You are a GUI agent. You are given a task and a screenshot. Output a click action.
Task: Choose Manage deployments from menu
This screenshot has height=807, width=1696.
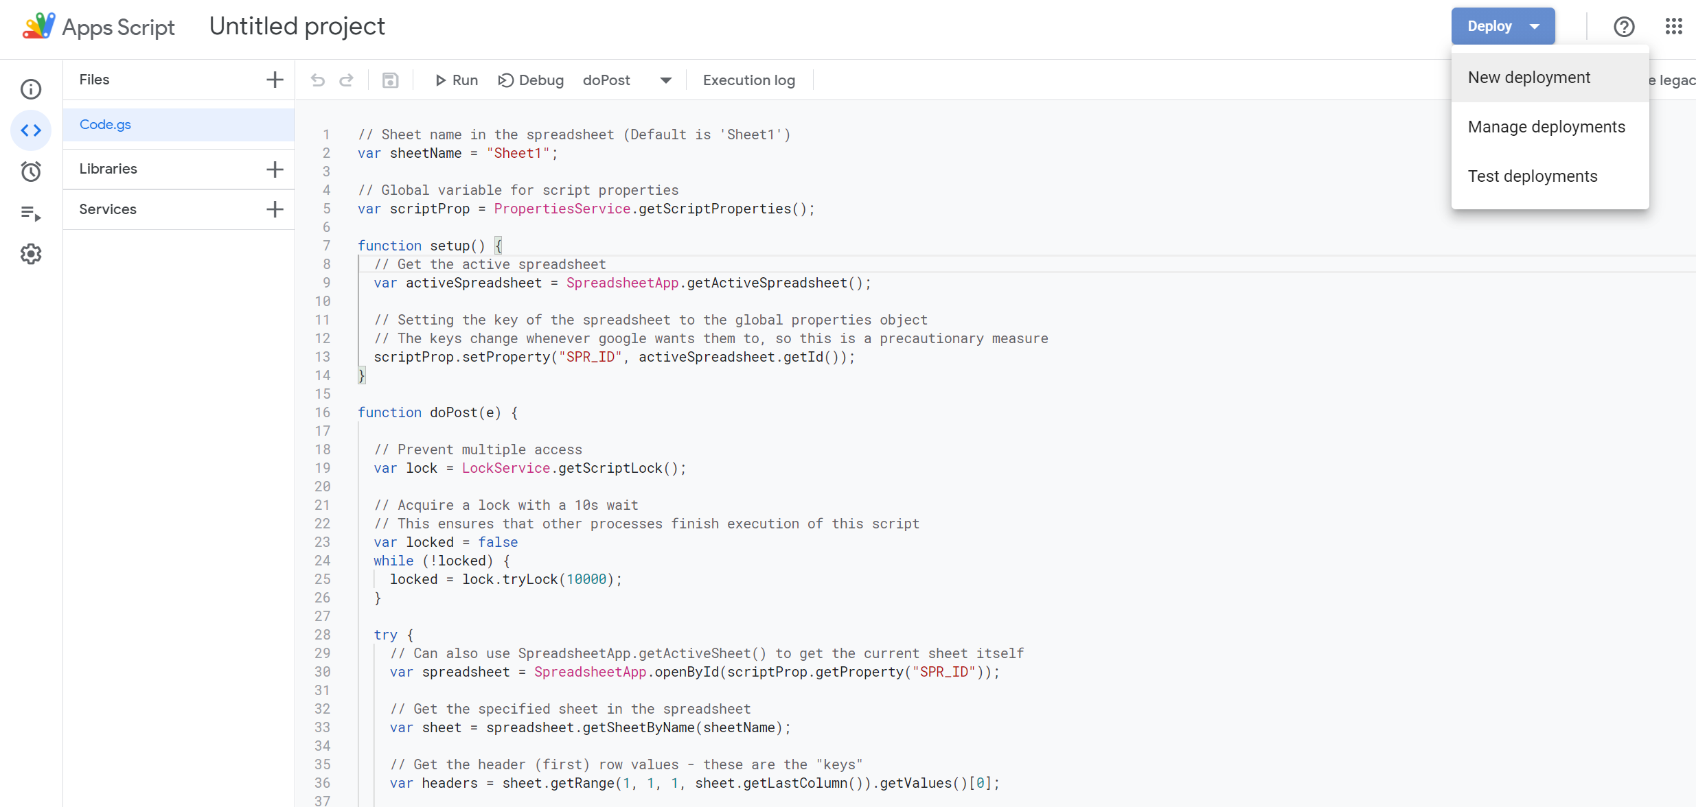point(1546,127)
